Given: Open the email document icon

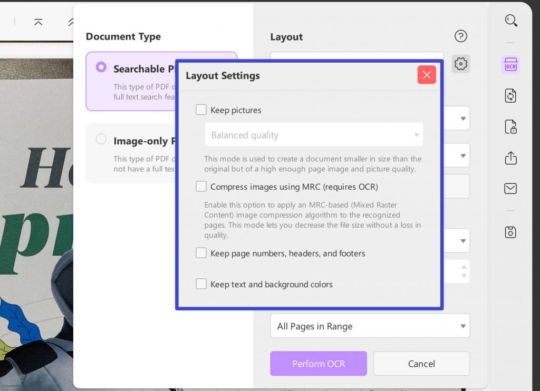Looking at the screenshot, I should click(510, 188).
